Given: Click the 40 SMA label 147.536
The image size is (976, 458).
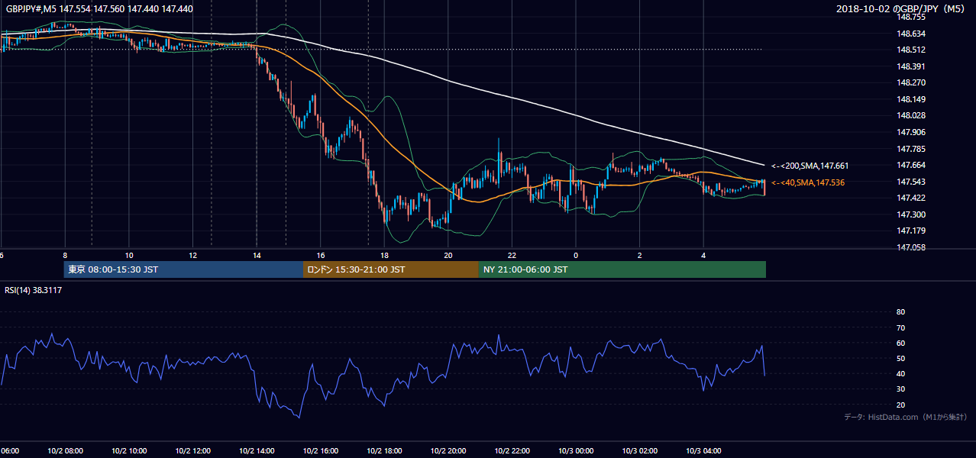Looking at the screenshot, I should coord(808,182).
